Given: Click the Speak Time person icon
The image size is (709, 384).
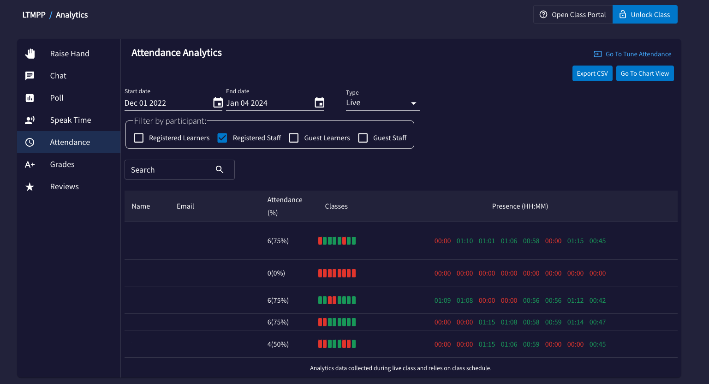Looking at the screenshot, I should (30, 120).
